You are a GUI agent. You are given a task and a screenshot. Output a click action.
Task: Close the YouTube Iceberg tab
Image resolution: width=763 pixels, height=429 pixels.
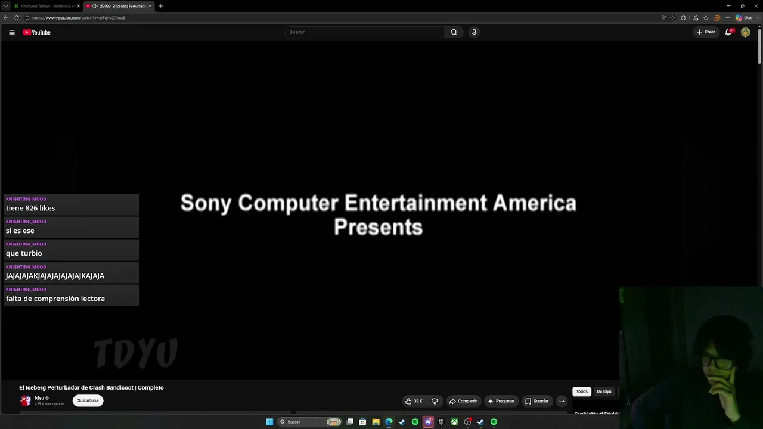coord(150,6)
